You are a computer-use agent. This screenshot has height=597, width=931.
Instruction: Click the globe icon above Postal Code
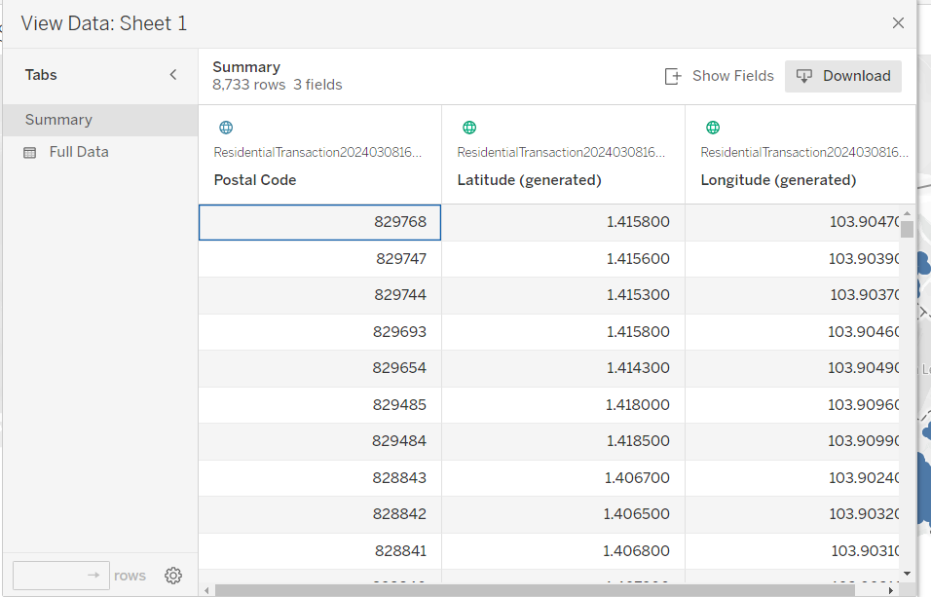tap(226, 128)
